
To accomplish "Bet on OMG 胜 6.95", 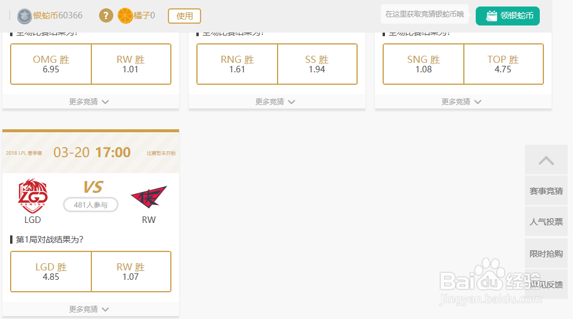I will click(x=51, y=64).
